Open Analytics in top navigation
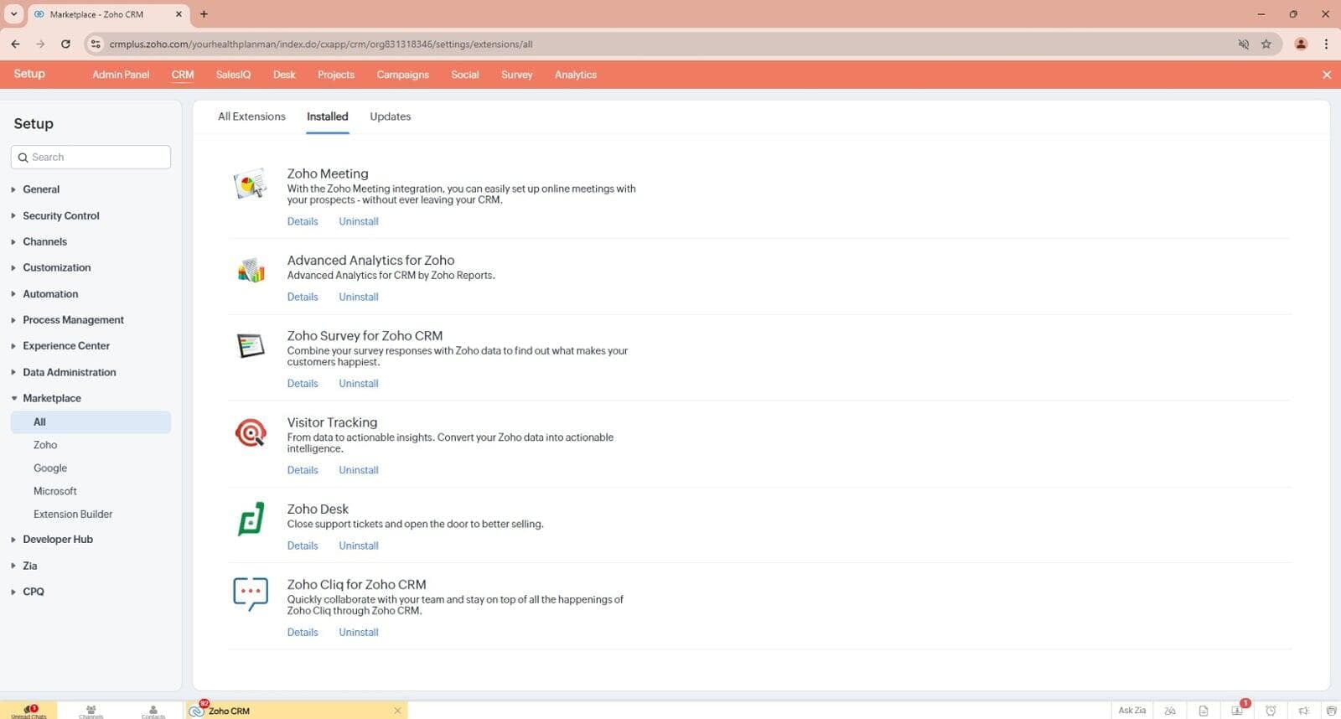 (576, 75)
